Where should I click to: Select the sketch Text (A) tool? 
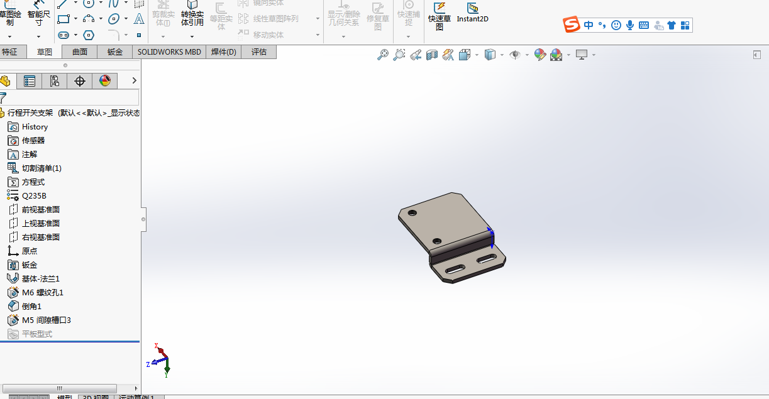(x=139, y=19)
